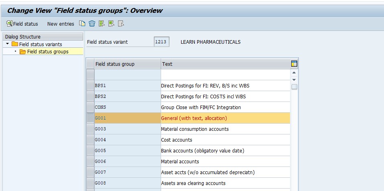
Task: Click text 'Group Close with FIM/FC Integration'
Action: click(x=201, y=108)
